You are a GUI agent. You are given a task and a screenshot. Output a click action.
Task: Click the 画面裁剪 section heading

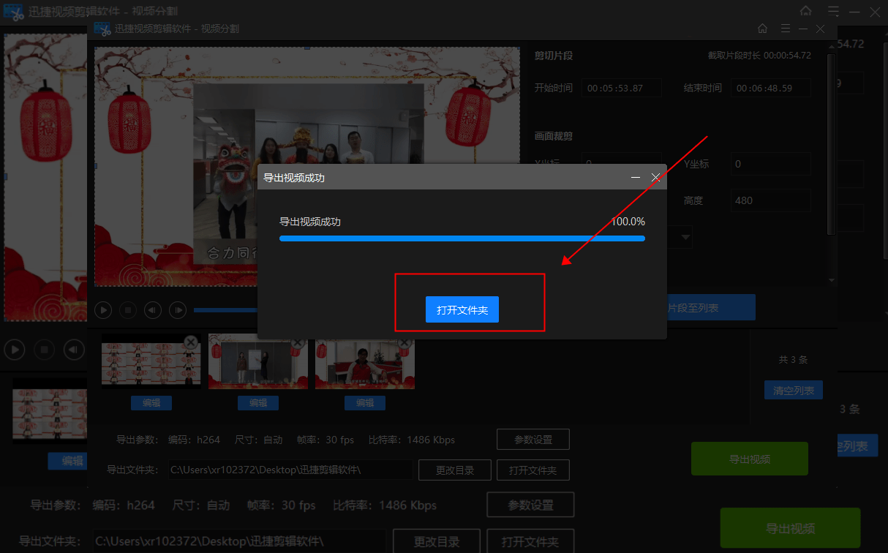coord(553,136)
